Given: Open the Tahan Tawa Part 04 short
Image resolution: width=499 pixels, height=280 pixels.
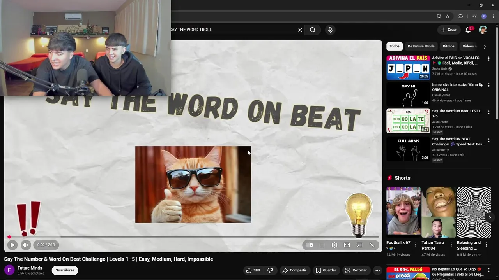Looking at the screenshot, I should (x=439, y=212).
